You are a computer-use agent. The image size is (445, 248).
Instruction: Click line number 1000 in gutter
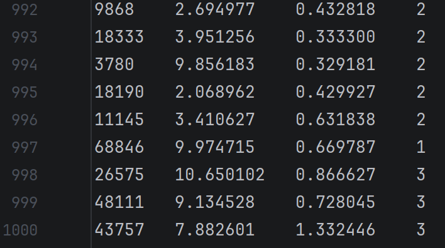(x=21, y=230)
